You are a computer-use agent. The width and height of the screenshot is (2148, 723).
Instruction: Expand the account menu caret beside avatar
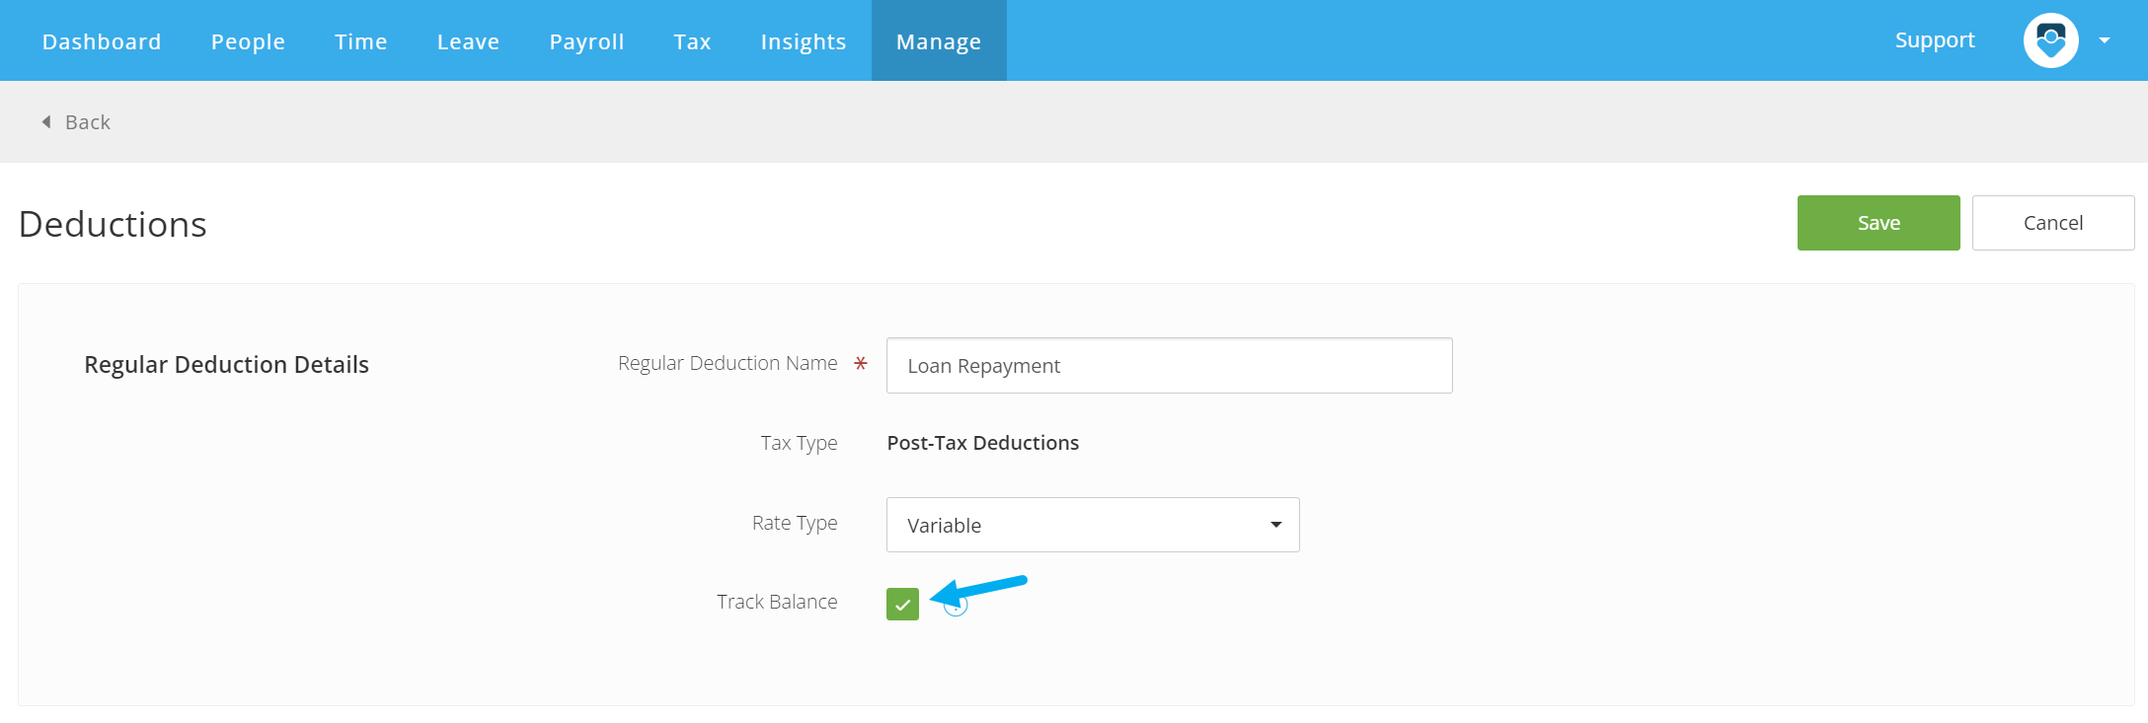(x=2105, y=40)
